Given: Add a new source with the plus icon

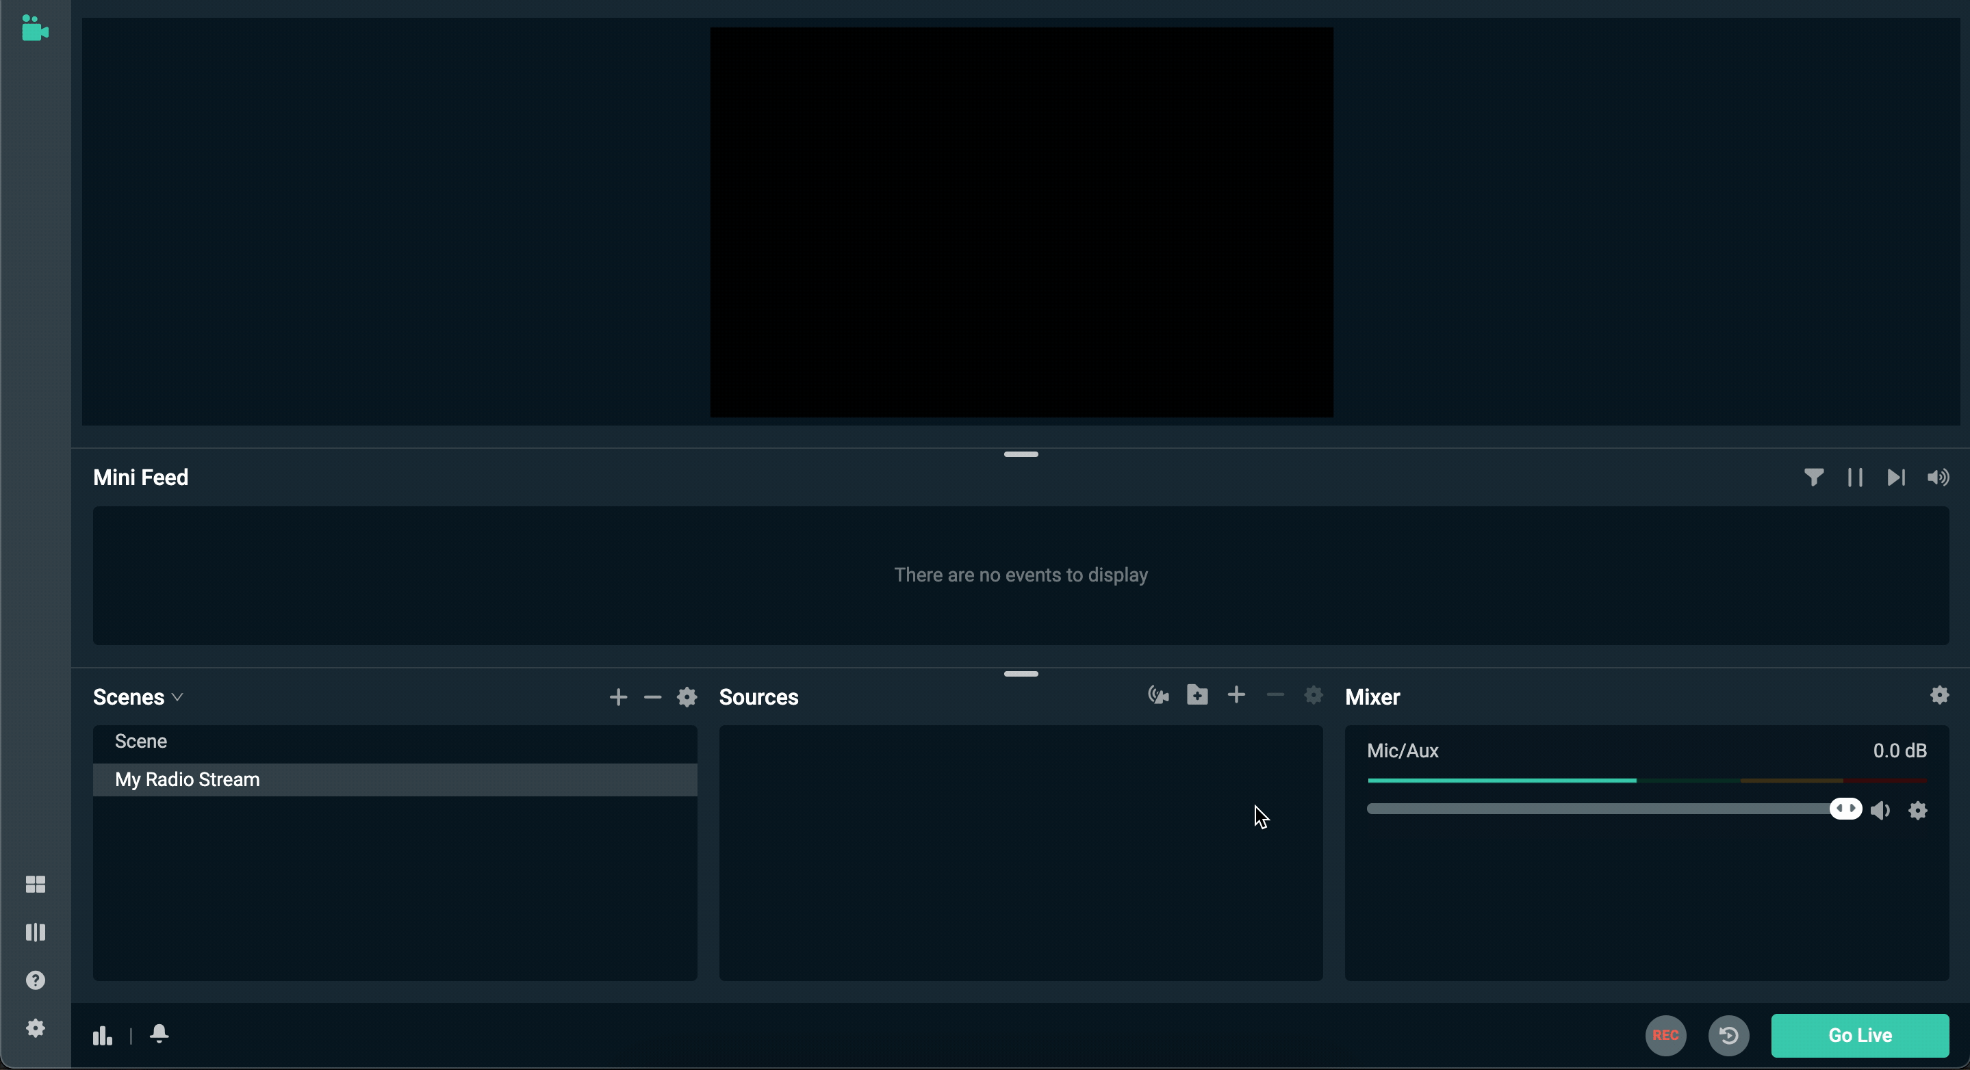Looking at the screenshot, I should tap(1237, 696).
